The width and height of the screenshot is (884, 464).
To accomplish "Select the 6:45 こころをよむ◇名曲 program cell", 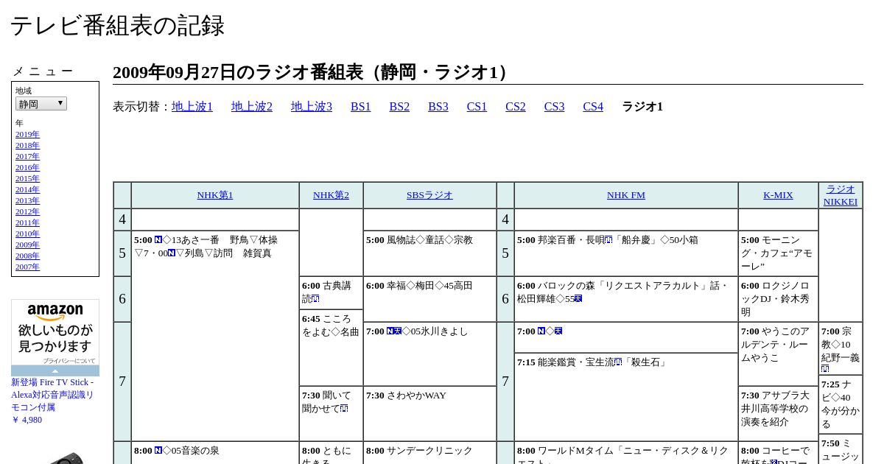I will coord(331,347).
